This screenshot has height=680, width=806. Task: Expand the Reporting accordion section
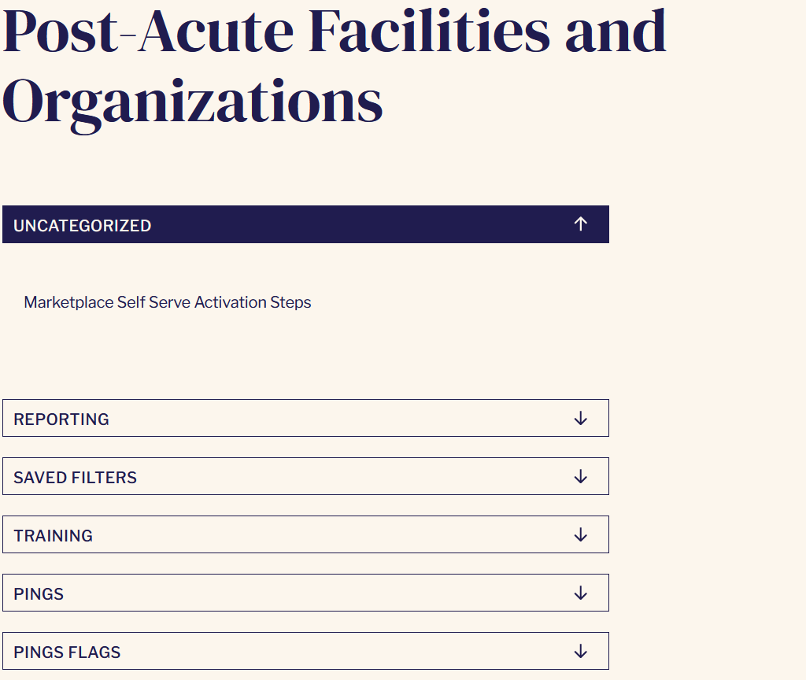pyautogui.click(x=305, y=418)
